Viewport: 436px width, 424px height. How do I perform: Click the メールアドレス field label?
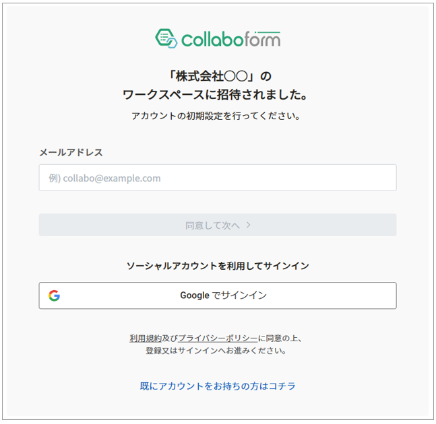coord(71,153)
